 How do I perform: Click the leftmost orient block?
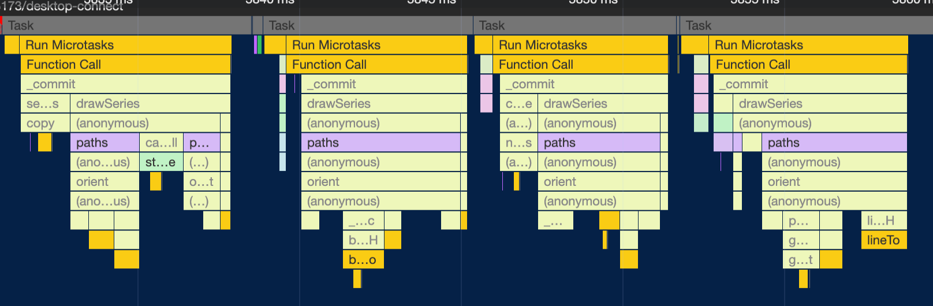pyautogui.click(x=104, y=182)
